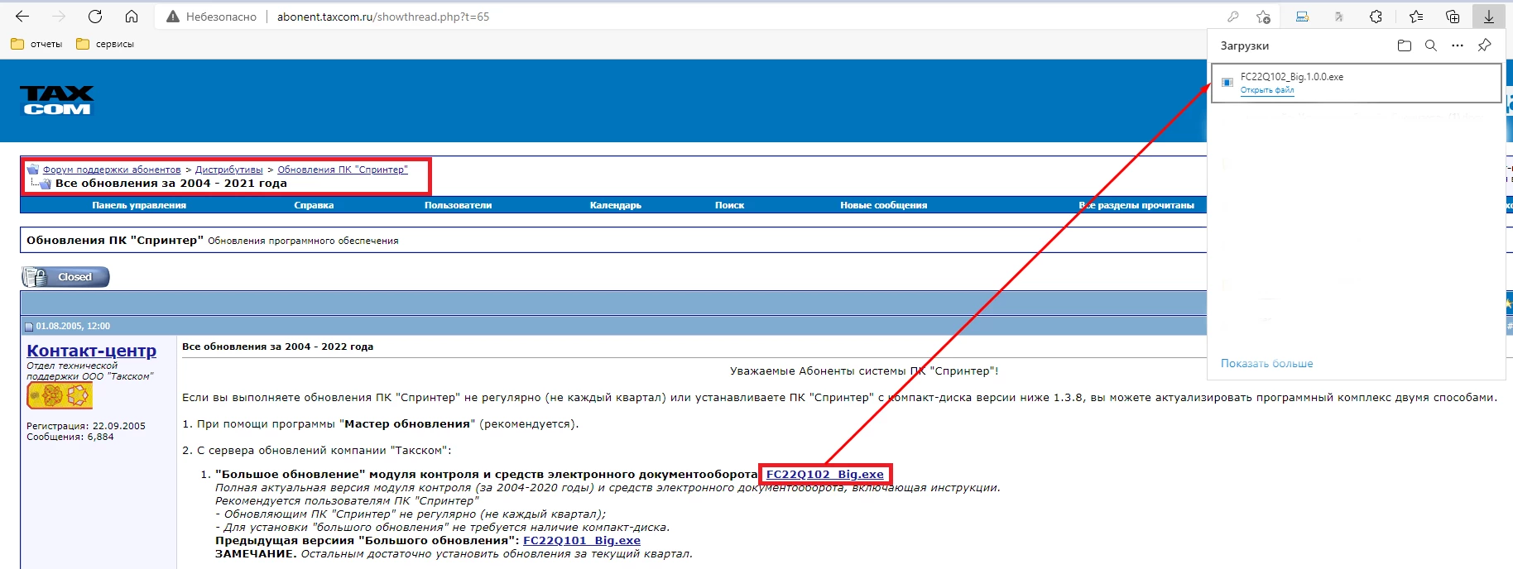Toggle the Downloads toolbar button
This screenshot has height=569, width=1513.
tap(1488, 17)
